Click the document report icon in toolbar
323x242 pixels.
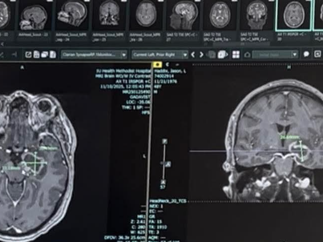(36, 55)
